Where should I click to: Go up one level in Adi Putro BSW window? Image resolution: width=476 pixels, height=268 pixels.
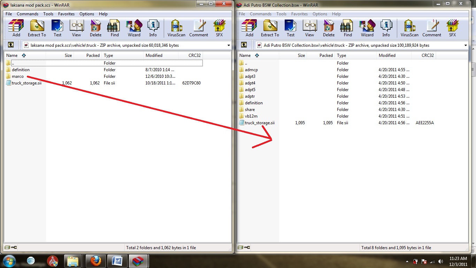(x=244, y=45)
